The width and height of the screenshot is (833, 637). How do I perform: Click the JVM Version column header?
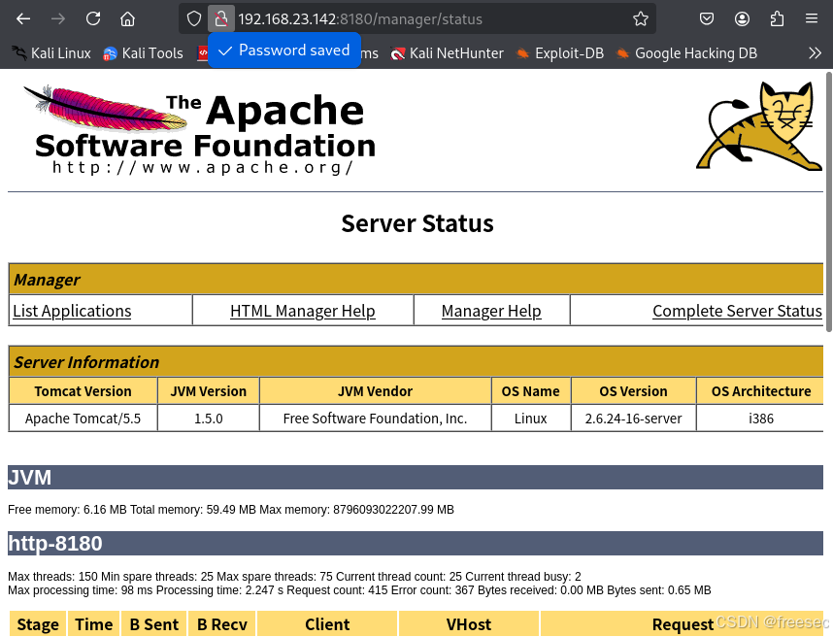(x=208, y=391)
